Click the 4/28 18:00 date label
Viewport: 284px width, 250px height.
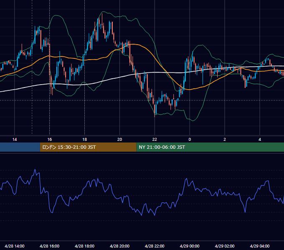[85, 246]
